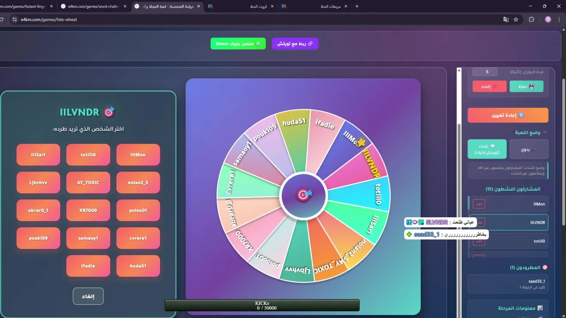566x318 pixels.
Task: Switch to the مربعات الحظ tab
Action: pyautogui.click(x=314, y=6)
